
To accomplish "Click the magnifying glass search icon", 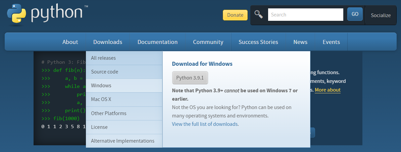I will click(x=258, y=14).
